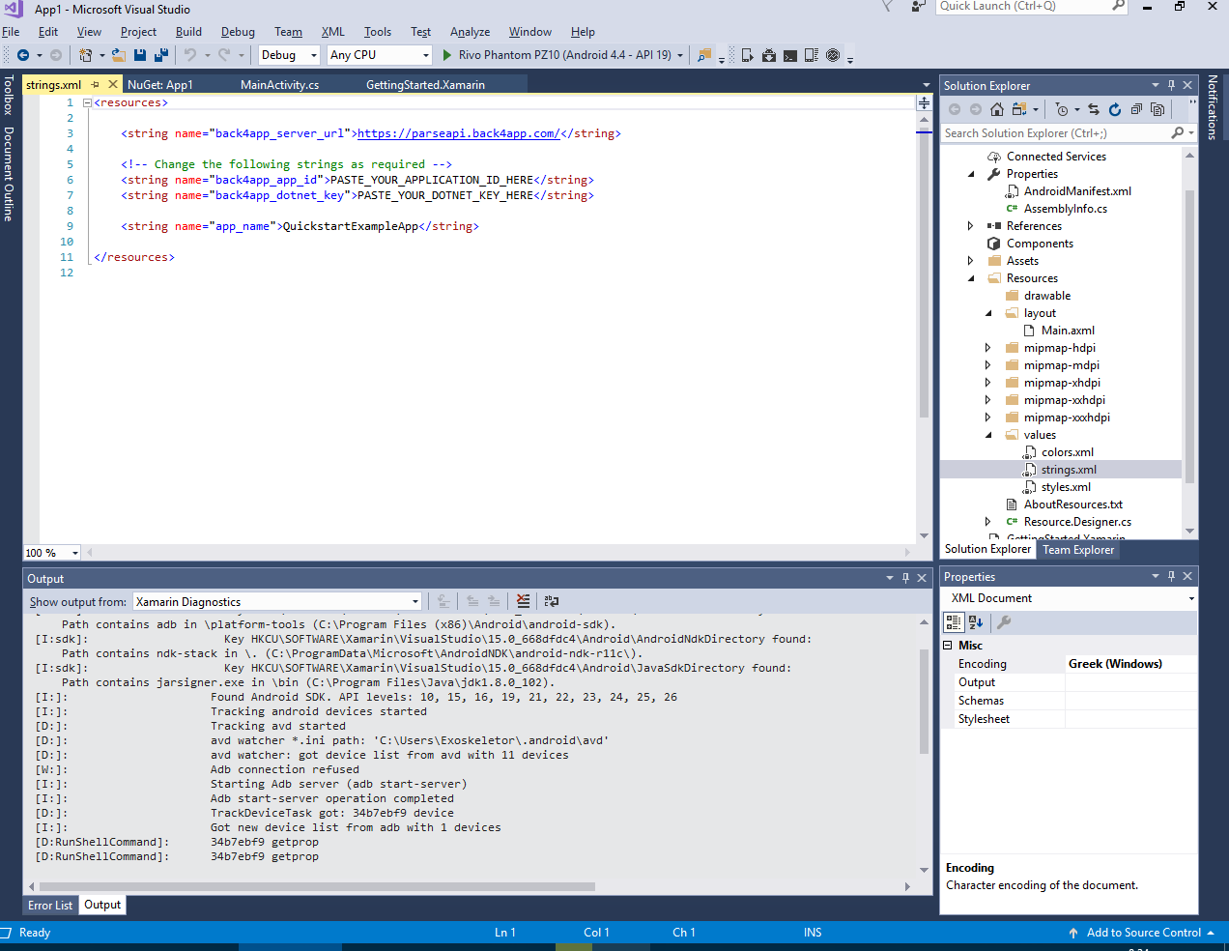Open Device Log toolbar icon
1229x951 pixels.
[x=812, y=55]
